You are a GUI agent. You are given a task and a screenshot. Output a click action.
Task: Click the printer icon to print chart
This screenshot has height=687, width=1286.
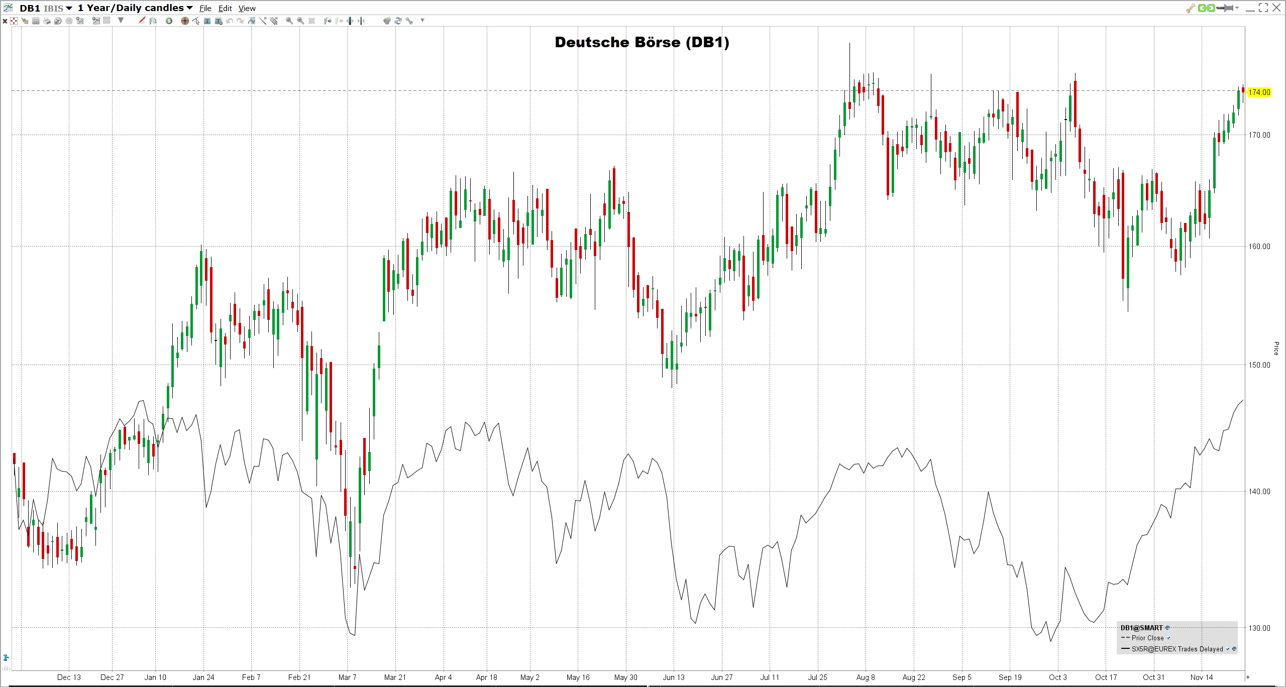point(47,21)
